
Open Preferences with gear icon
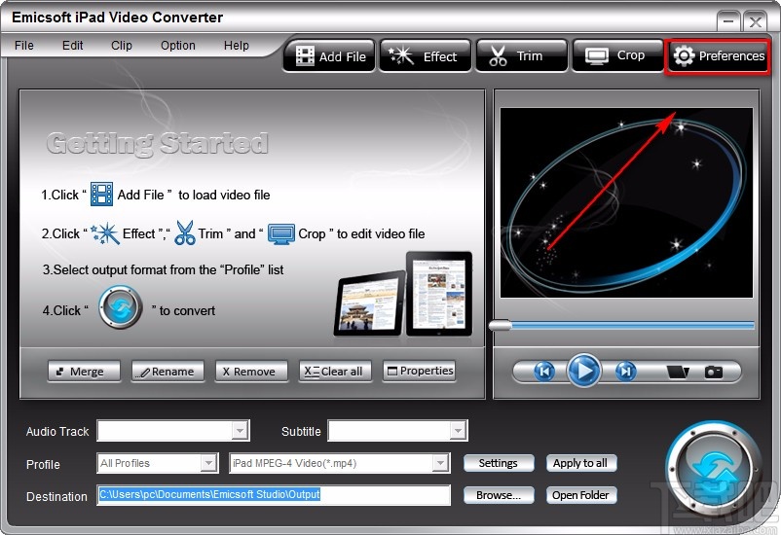click(x=718, y=56)
